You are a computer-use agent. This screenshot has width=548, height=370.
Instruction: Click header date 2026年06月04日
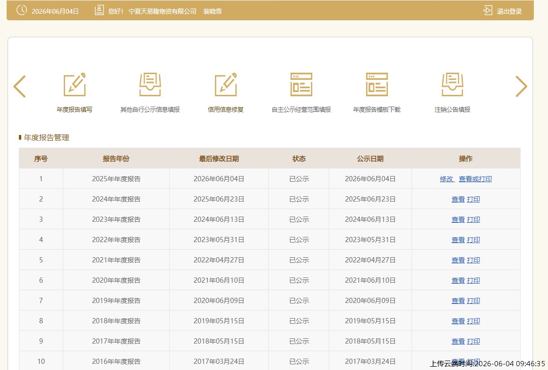(55, 11)
